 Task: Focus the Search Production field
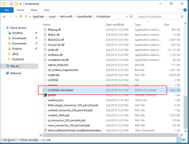[x=160, y=17]
